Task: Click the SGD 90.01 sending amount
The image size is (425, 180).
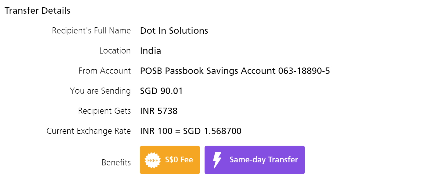Action: pos(162,91)
